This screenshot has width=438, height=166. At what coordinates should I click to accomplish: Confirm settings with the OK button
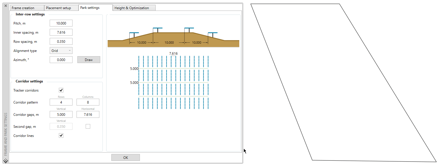[x=126, y=157]
